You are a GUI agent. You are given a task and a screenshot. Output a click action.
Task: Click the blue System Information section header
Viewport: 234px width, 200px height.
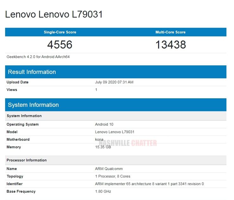click(33, 105)
